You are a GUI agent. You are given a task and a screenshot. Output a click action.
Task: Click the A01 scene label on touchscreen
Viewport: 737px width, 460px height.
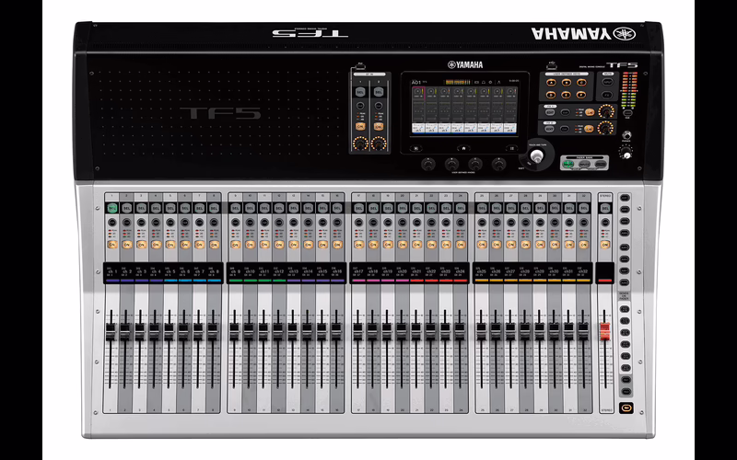point(416,82)
